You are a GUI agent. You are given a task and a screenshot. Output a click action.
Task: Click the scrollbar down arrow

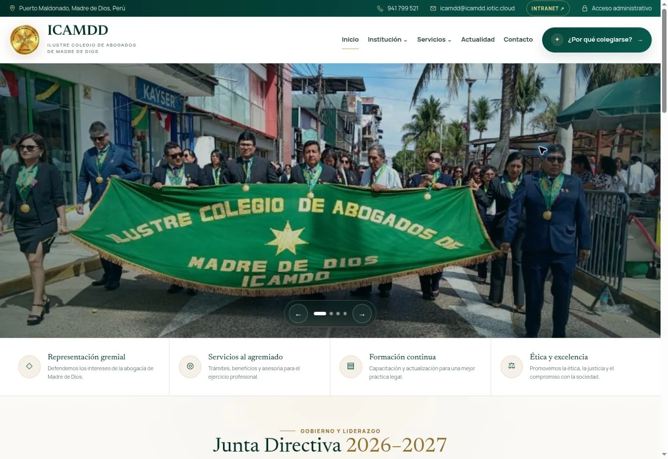[x=664, y=454]
